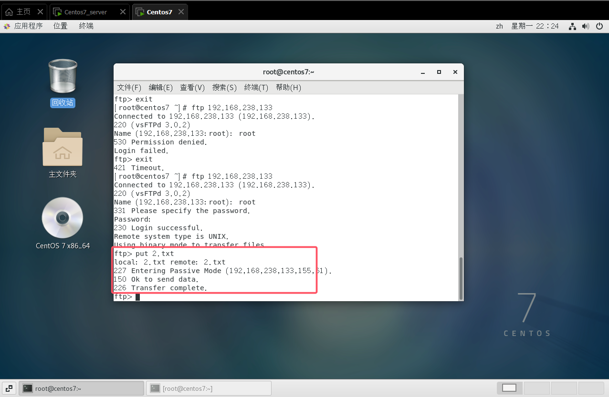
Task: Click the terminal vertical scrollbar thumb
Action: (461, 278)
